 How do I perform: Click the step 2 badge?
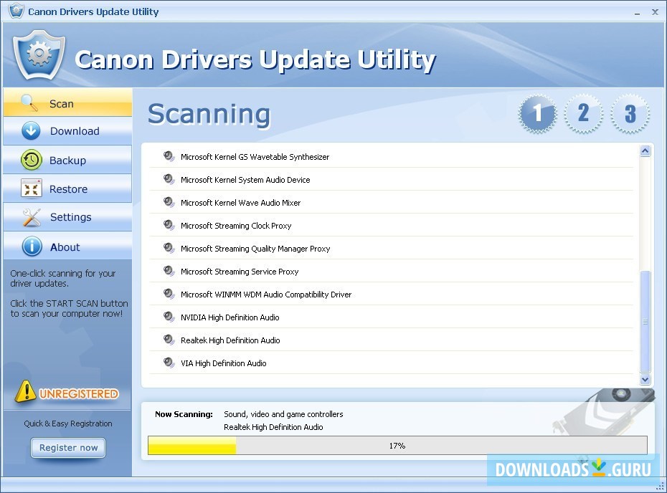click(x=583, y=113)
